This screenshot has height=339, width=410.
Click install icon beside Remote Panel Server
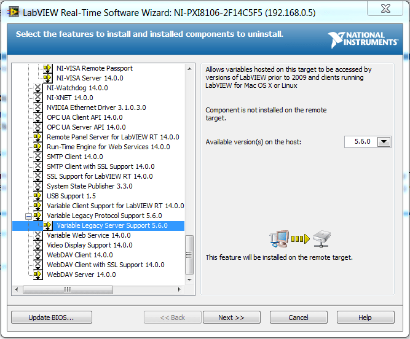(x=38, y=137)
